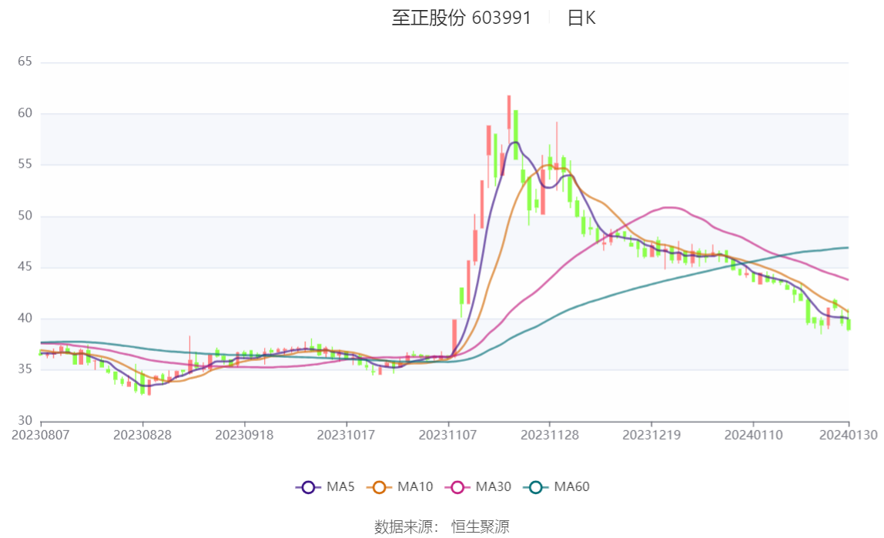The image size is (884, 538).
Task: Click x-axis date label 20231107
Action: coord(448,435)
